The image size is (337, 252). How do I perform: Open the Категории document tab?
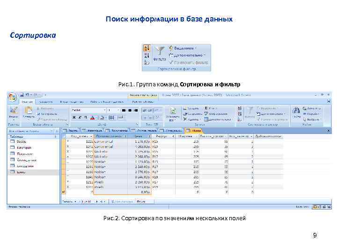(x=92, y=131)
